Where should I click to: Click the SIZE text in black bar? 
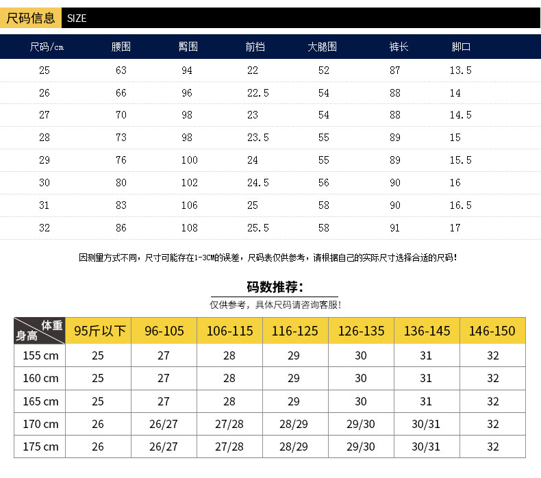(x=77, y=18)
